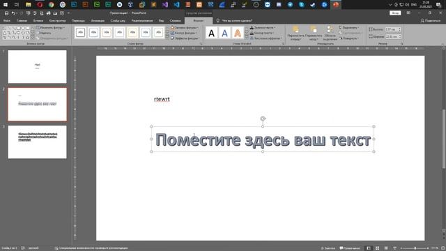Switch to the Слайд-шоу tab
Screen dimensions: 446x251
coord(118,21)
